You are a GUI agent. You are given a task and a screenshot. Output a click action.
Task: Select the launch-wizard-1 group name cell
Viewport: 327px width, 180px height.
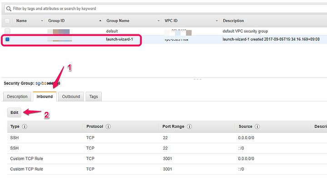(119, 39)
